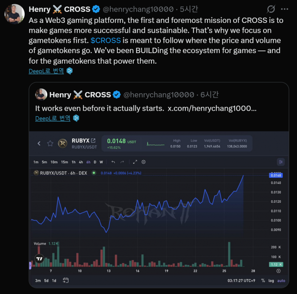
Task: Expand the left edge panel handle
Action: pos(30,265)
